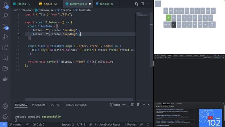Select the TERMINAL panel tab
This screenshot has height=127, width=225.
coord(21,105)
